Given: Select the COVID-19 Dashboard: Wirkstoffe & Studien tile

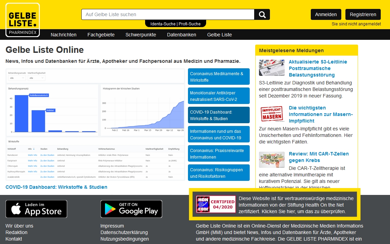Looking at the screenshot, I should [218, 115].
